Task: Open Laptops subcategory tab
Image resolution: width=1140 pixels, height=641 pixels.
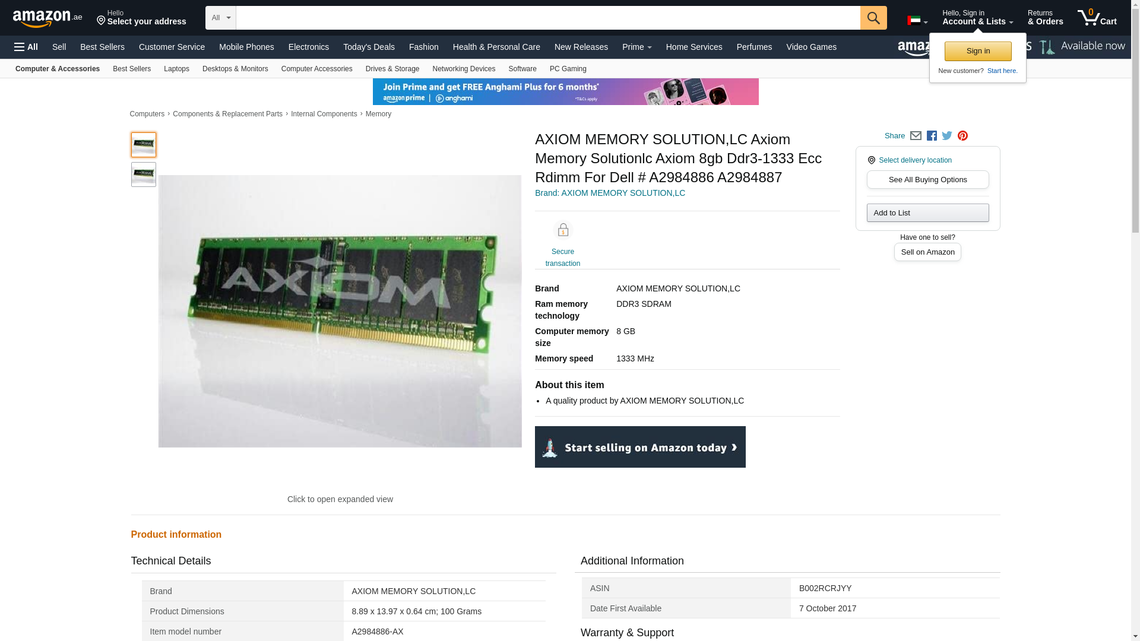Action: (176, 69)
